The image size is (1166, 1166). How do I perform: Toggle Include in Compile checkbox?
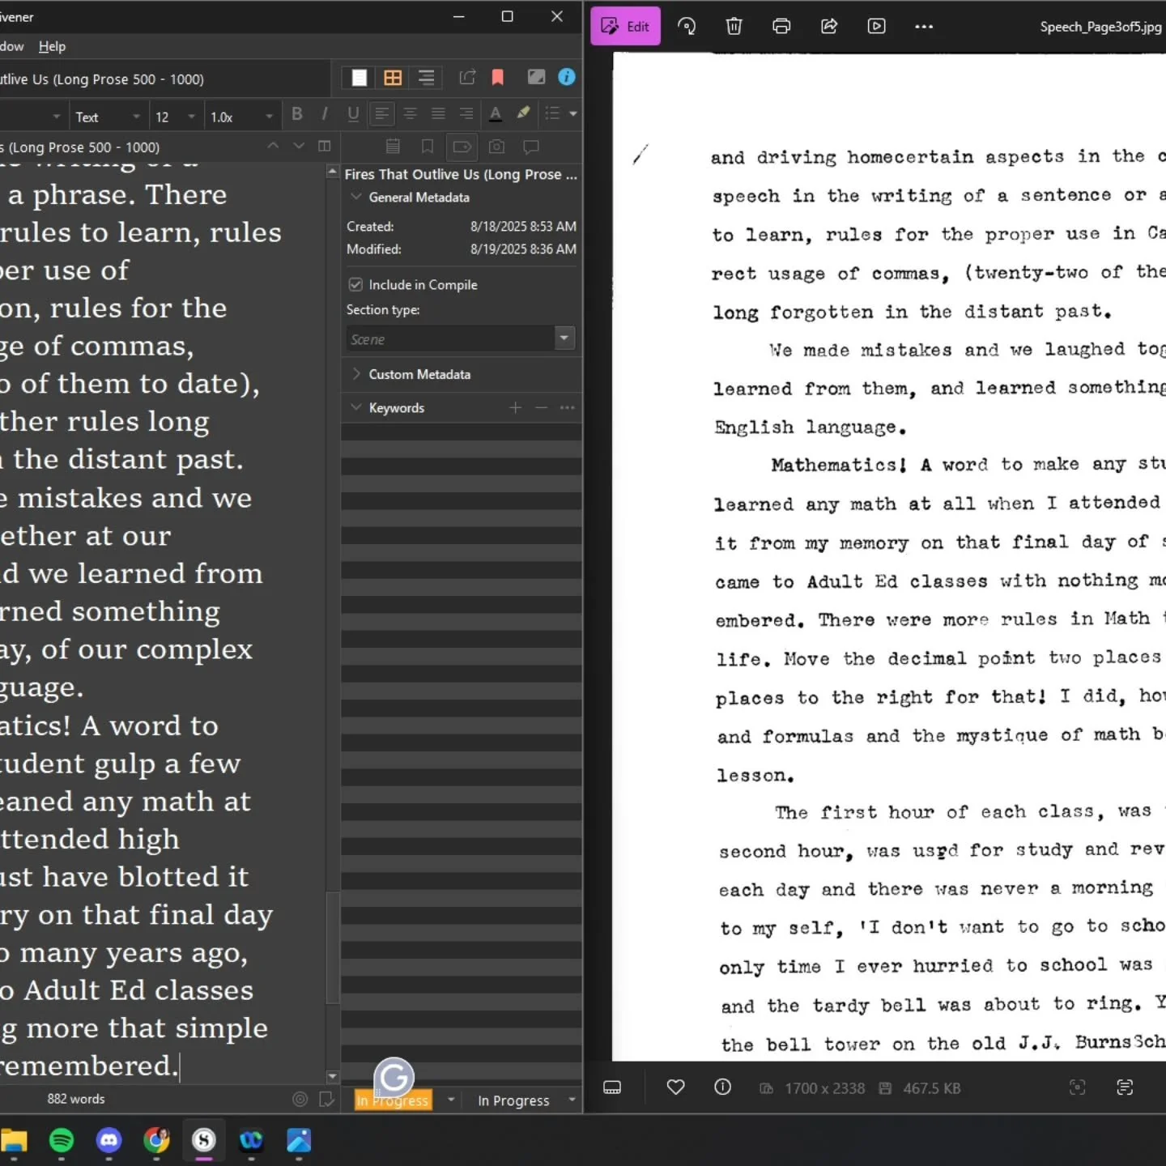click(356, 284)
